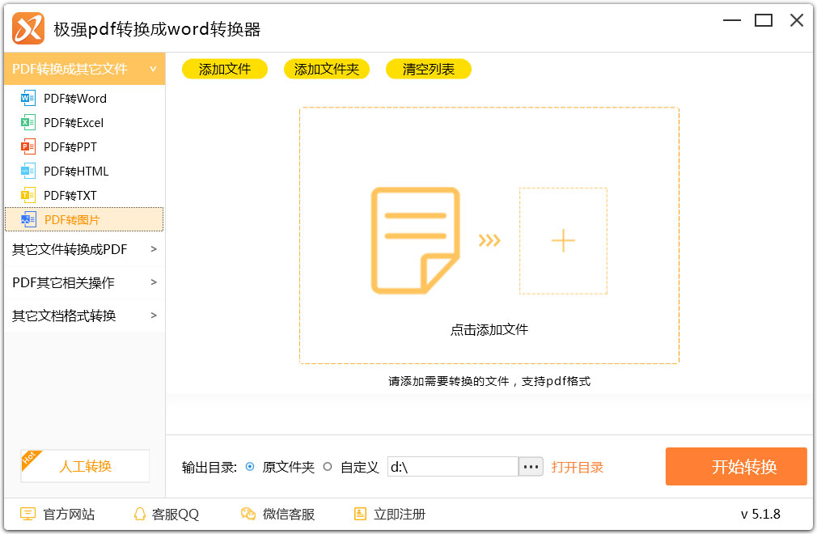Select the PDF转HTML icon
Viewport: 817px width, 534px height.
coord(28,172)
